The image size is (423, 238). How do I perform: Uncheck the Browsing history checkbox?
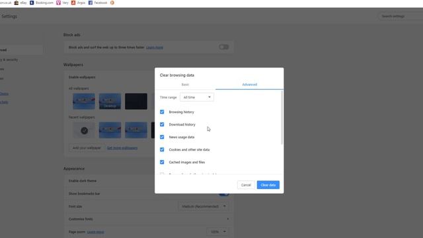click(162, 112)
